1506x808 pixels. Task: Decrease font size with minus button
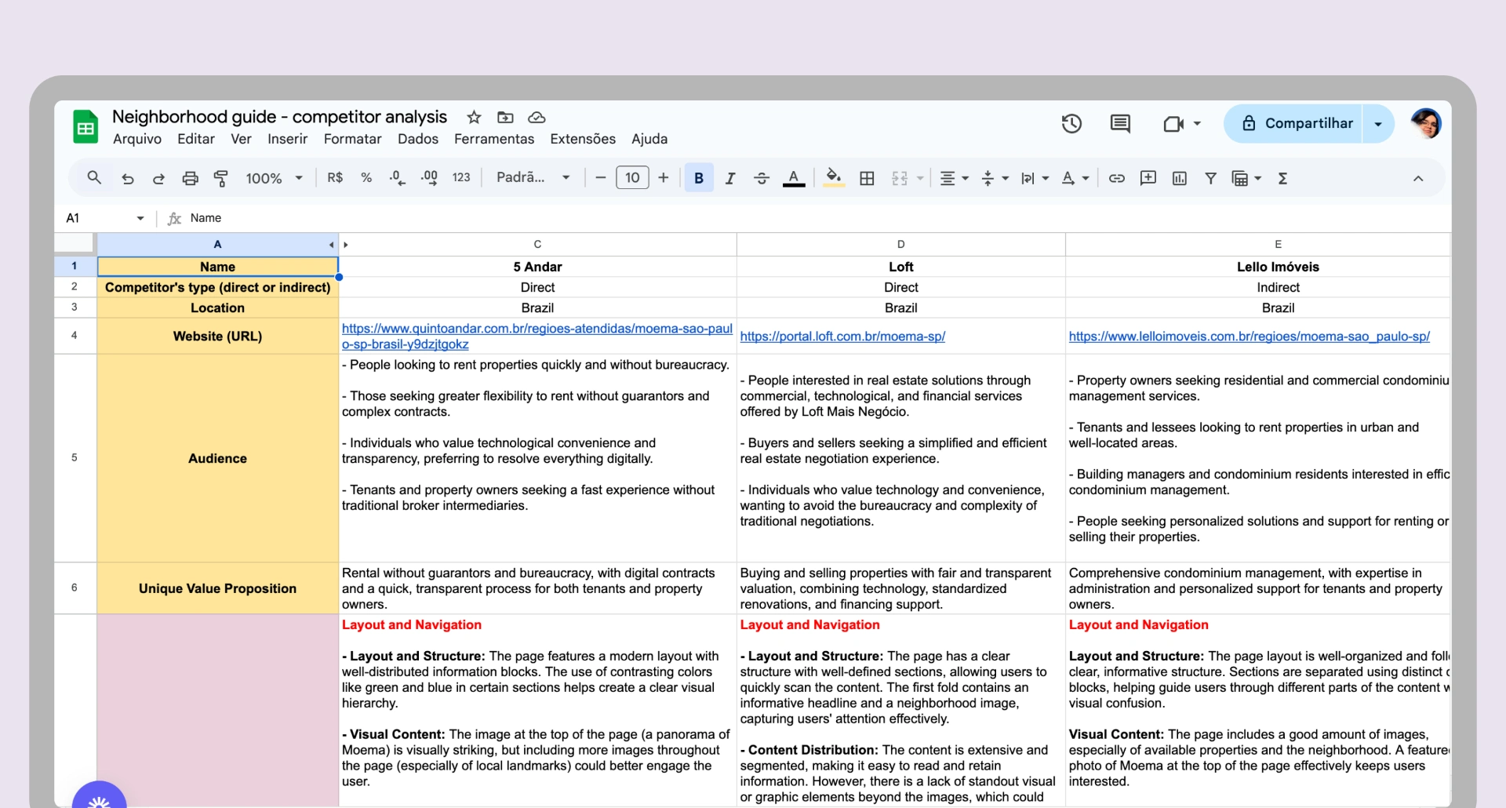click(x=601, y=178)
